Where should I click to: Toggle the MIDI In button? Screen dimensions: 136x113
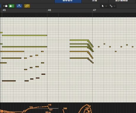pos(5,6)
